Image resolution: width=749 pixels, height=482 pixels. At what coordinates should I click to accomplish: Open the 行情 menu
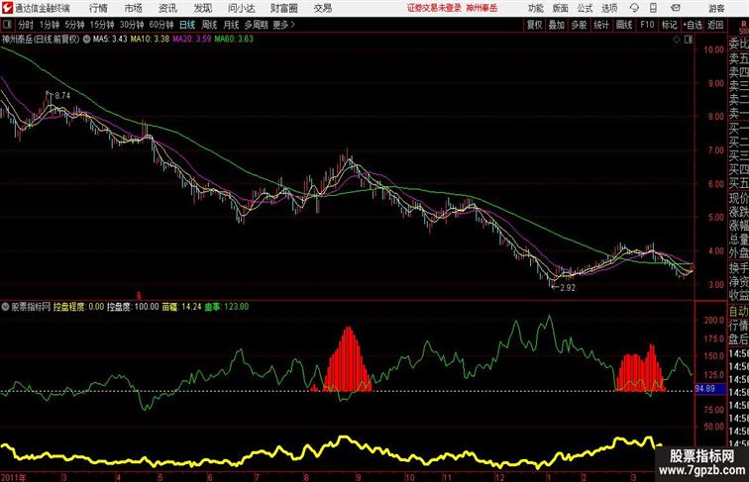click(98, 8)
